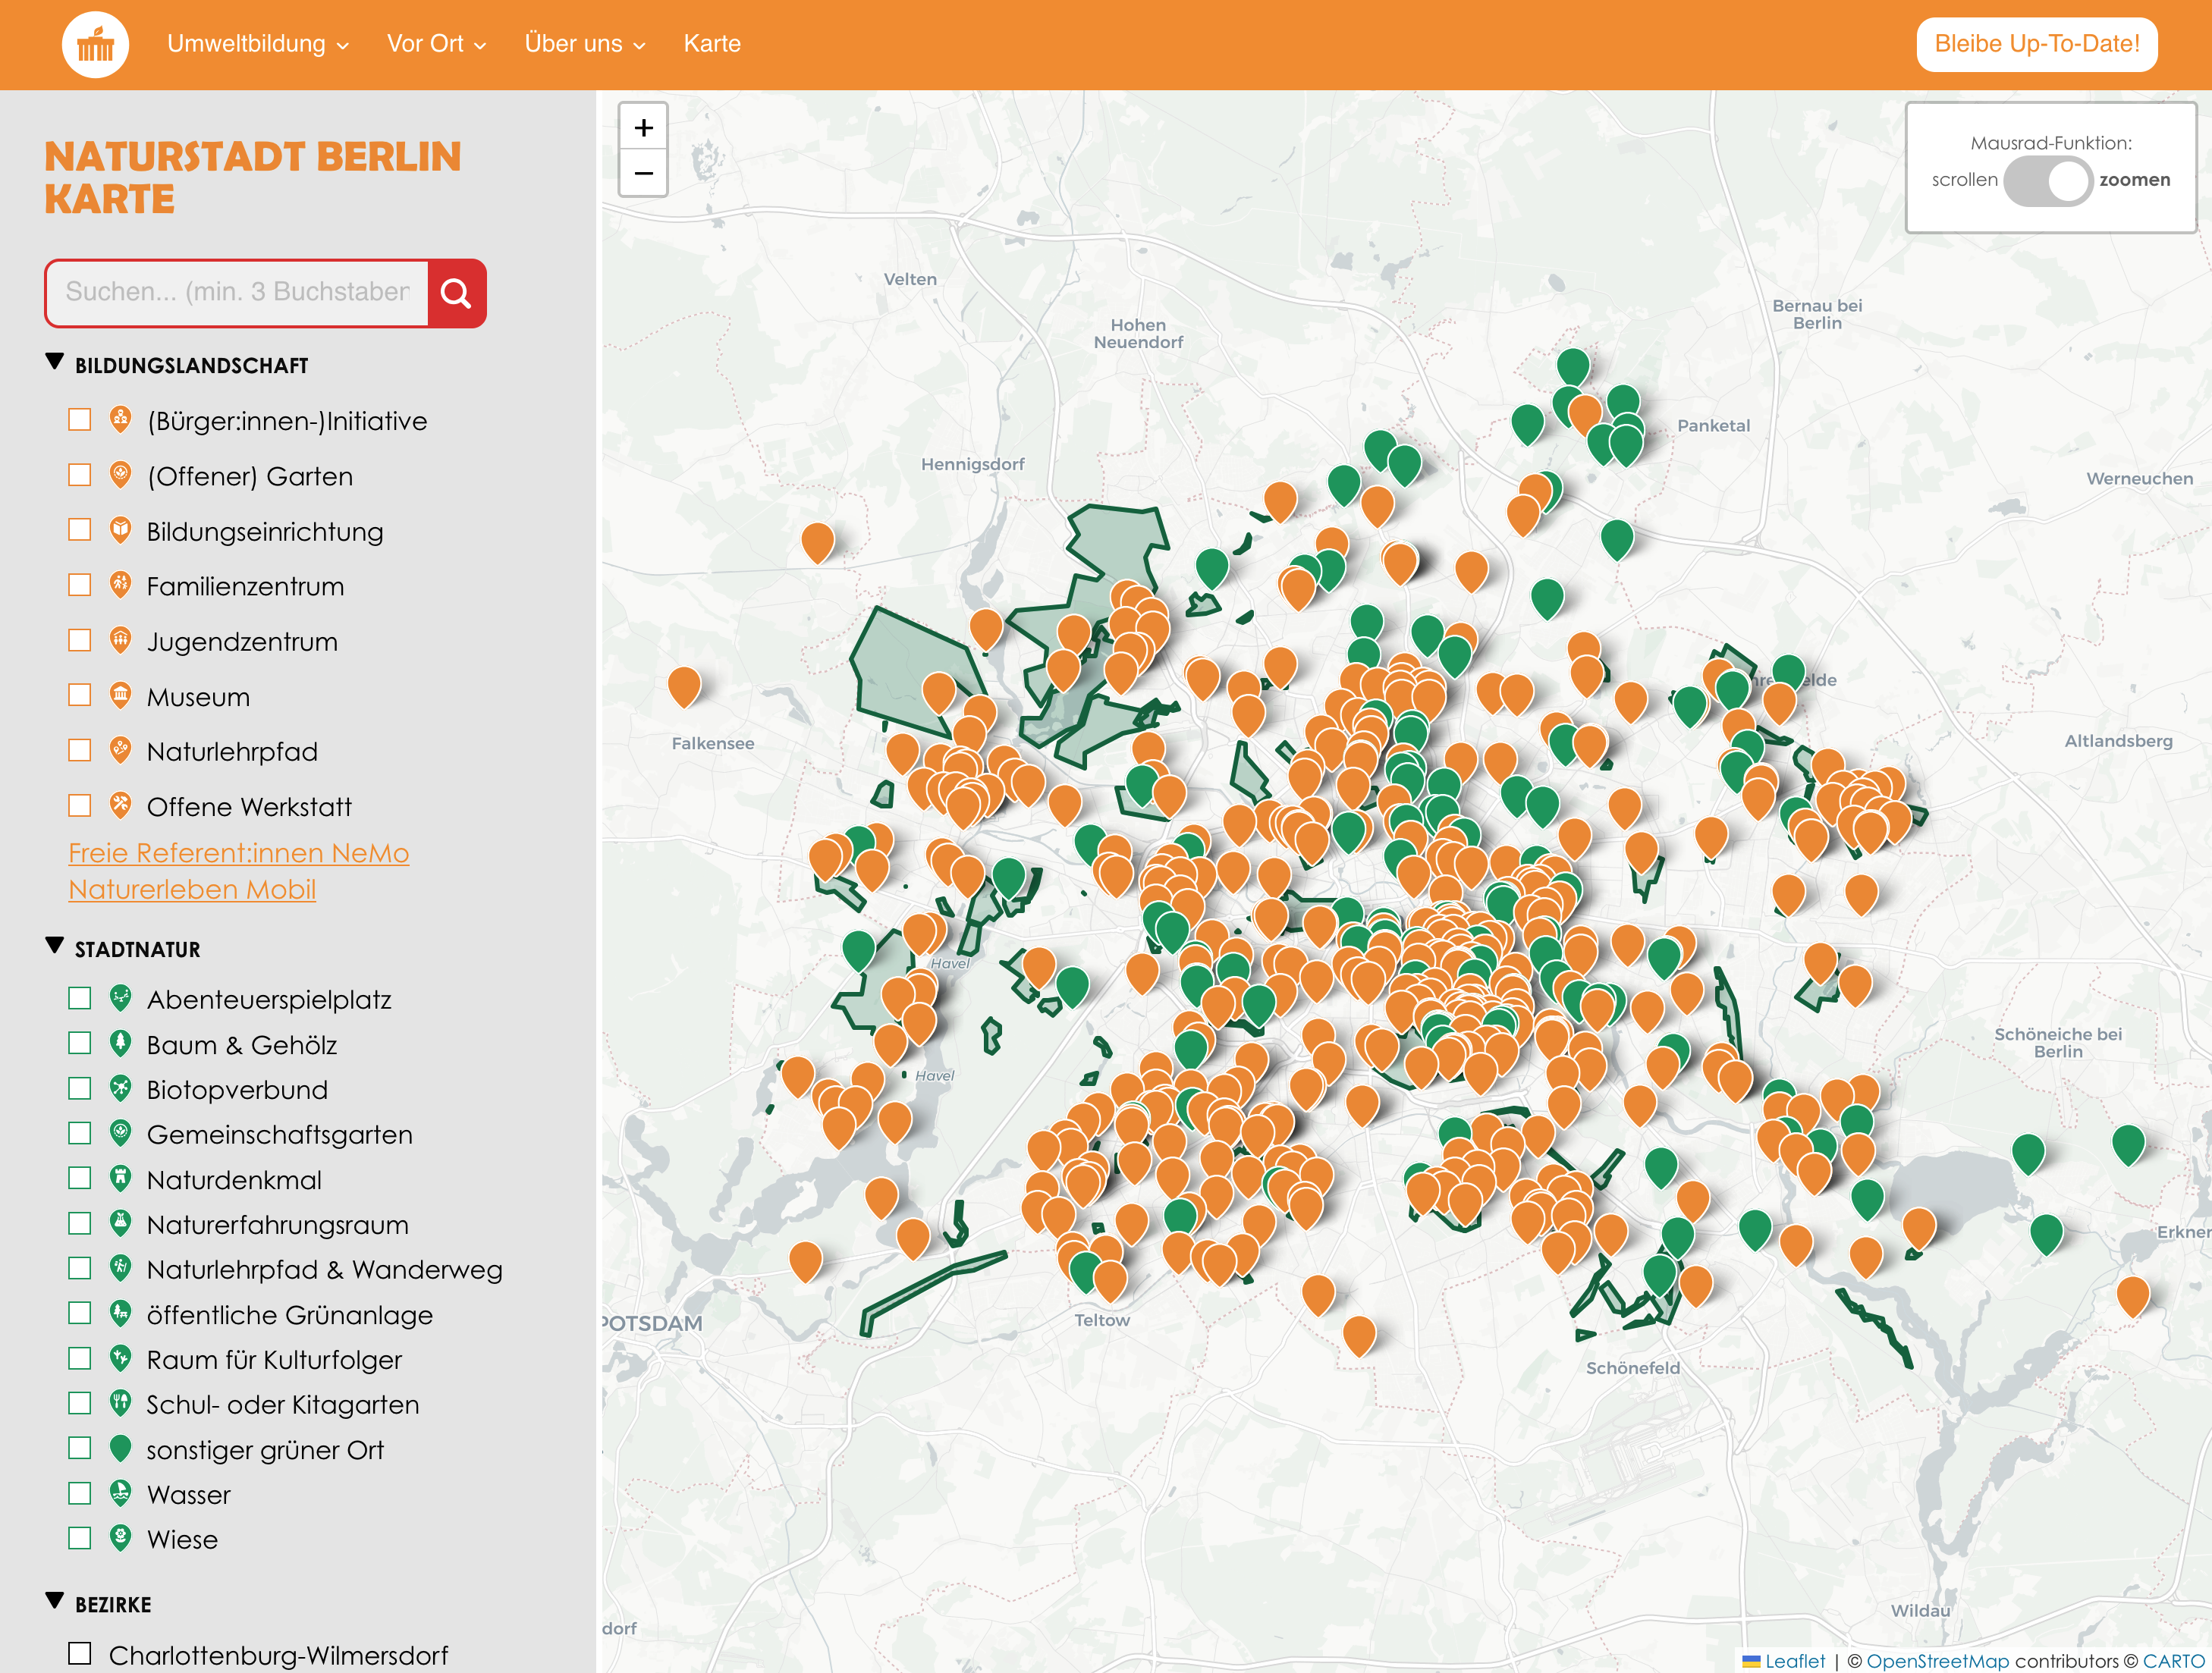This screenshot has height=1673, width=2212.
Task: Enable the (Bürger:innen-)Initiative checkbox
Action: point(80,419)
